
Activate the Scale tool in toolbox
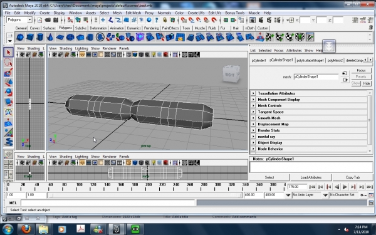tap(8, 102)
